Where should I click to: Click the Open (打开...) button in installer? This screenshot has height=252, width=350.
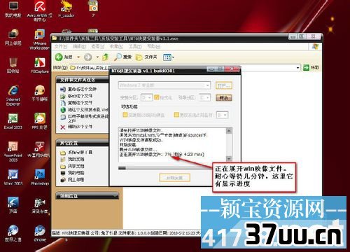[224, 85]
